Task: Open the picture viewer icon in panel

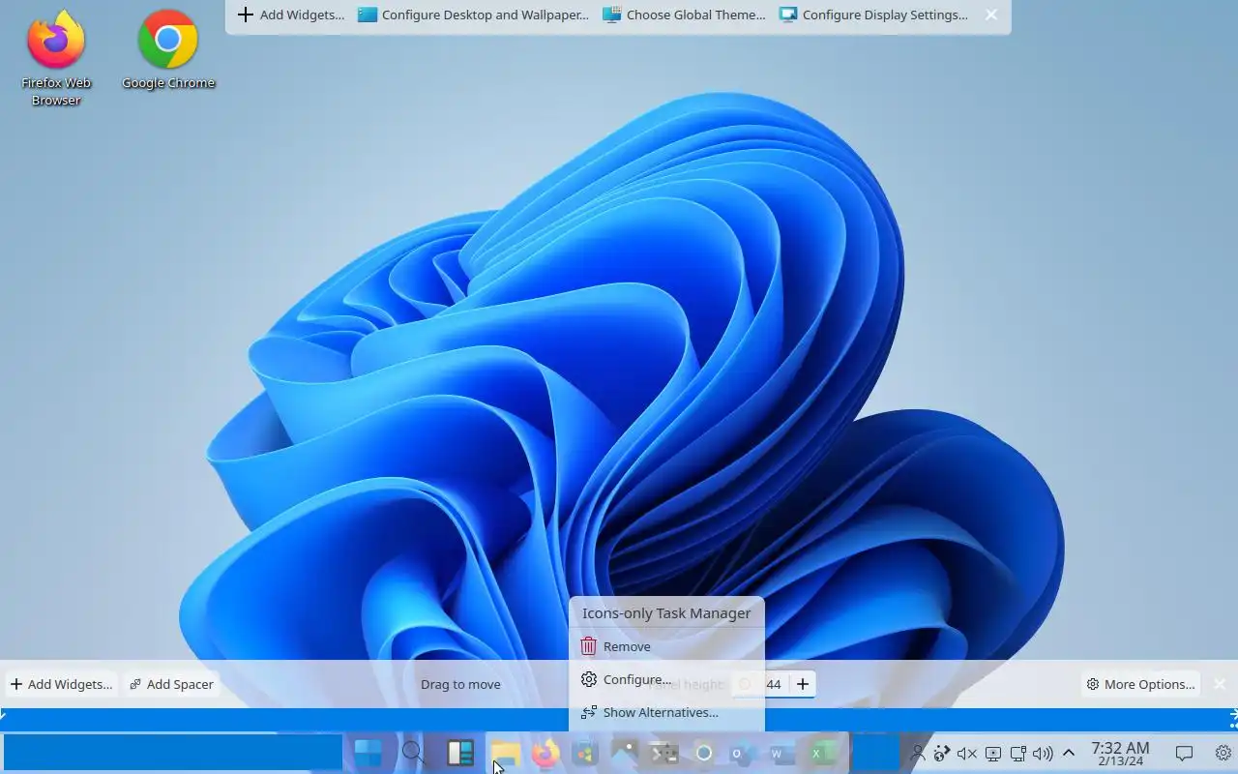Action: pos(625,753)
